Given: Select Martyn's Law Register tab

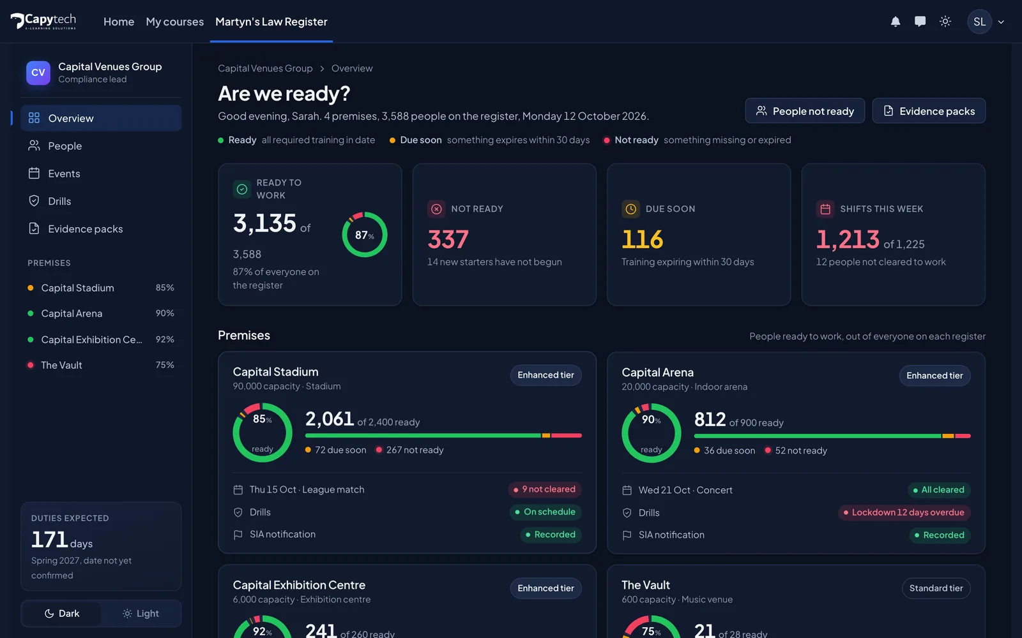Looking at the screenshot, I should pyautogui.click(x=271, y=22).
